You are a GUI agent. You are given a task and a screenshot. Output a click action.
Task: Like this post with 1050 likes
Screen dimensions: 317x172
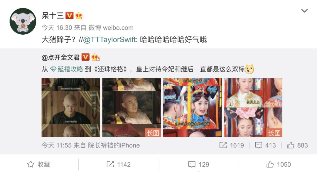279,164
